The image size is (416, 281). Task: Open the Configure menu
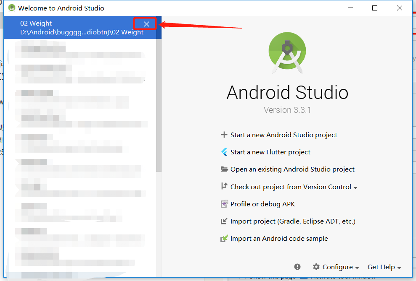(336, 267)
